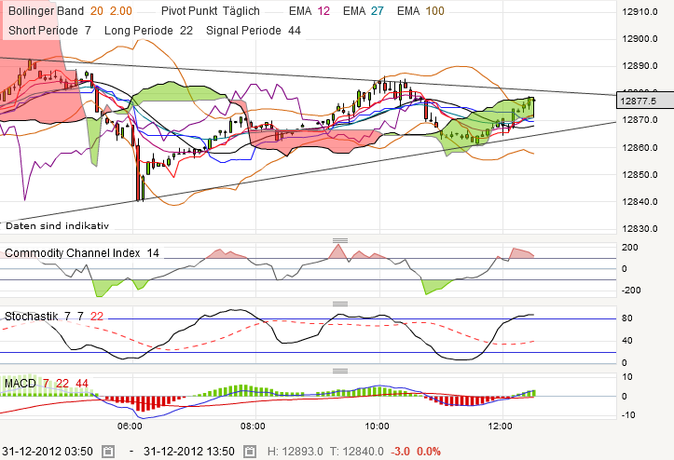Viewport: 674px width, 460px height.
Task: Click the MACD scale value -10
Action: tap(628, 415)
